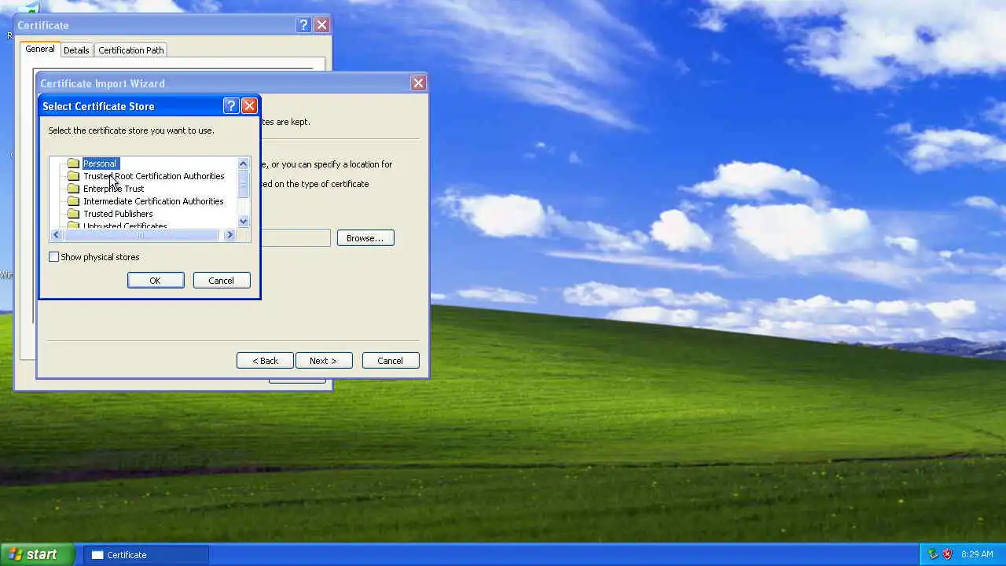Click the store list scroll up arrow
This screenshot has width=1006, height=566.
click(x=243, y=164)
